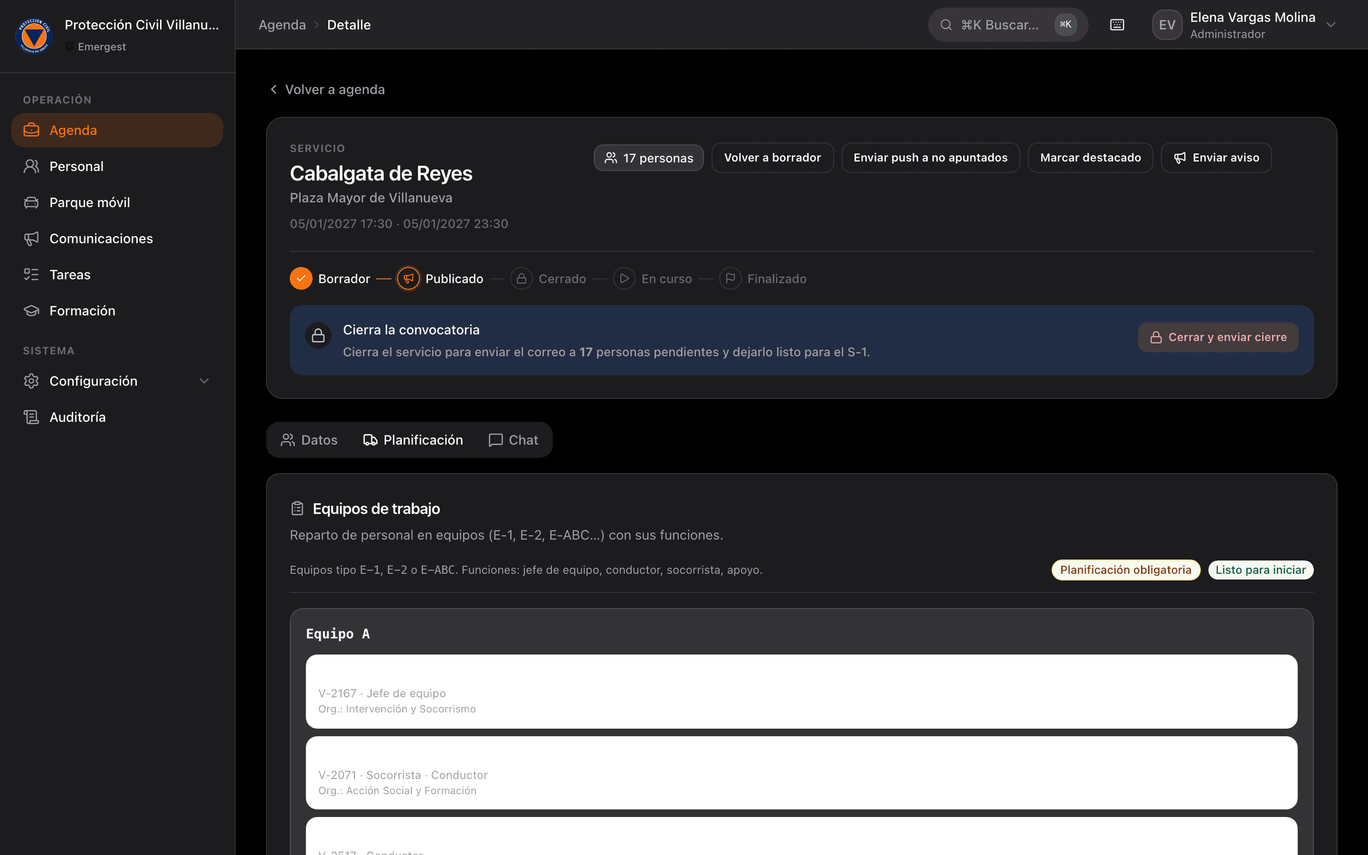Click the clipboard icon next to Equipos de trabajo
This screenshot has height=855, width=1368.
pyautogui.click(x=297, y=508)
